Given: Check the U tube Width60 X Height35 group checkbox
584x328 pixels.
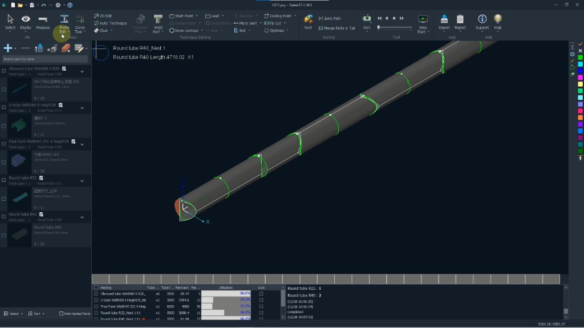Looking at the screenshot, I should point(4,107).
